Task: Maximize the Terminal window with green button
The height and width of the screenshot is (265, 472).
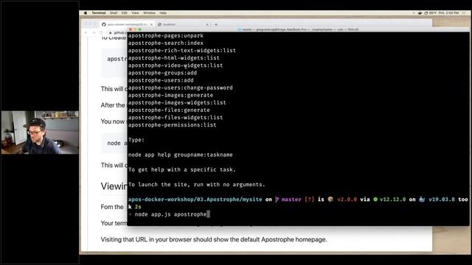Action: 140,29
